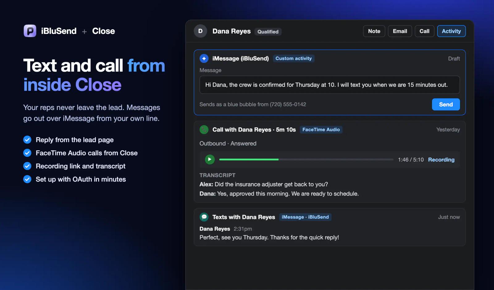Click the Call with Dana Reyes title
The image size is (494, 290).
254,130
